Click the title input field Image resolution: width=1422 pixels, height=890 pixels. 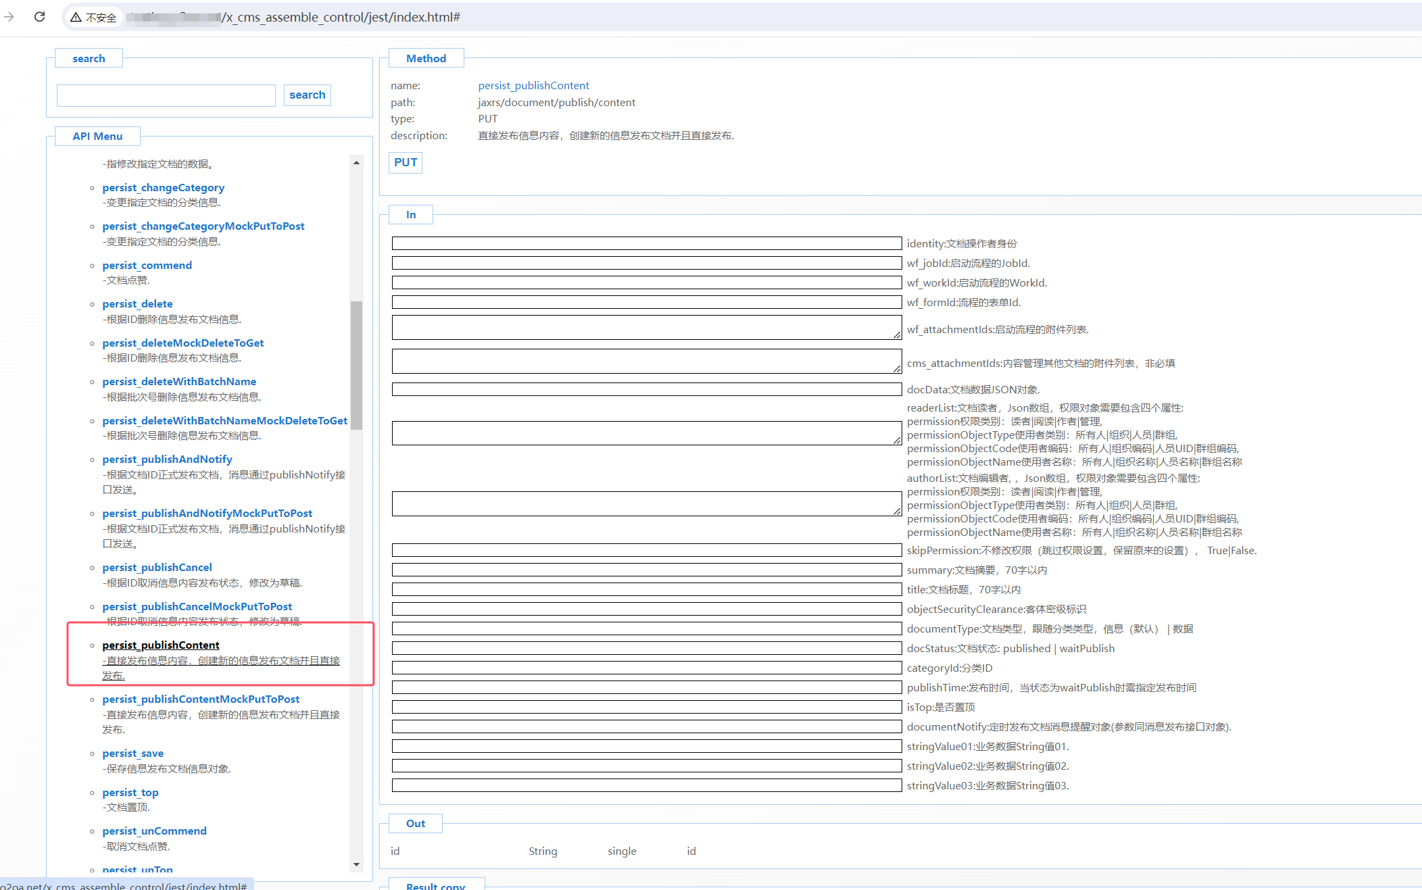[646, 589]
